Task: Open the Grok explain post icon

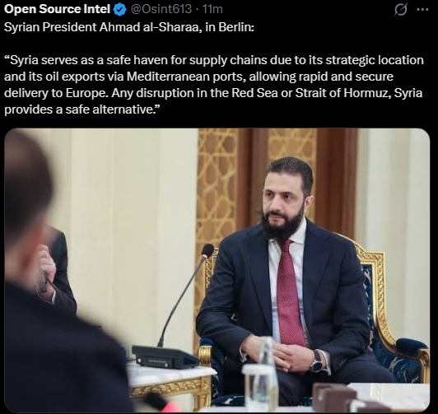Action: click(401, 10)
